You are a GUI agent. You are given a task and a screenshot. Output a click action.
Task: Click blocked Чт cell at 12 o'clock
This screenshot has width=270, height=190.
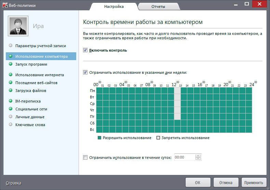coord(177,110)
